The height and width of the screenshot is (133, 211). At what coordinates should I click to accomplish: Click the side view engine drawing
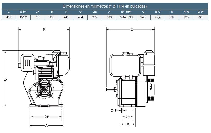pos(131,79)
